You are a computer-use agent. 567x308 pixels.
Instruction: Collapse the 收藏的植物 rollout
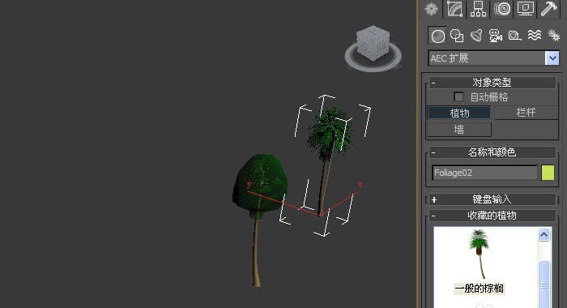(x=492, y=216)
